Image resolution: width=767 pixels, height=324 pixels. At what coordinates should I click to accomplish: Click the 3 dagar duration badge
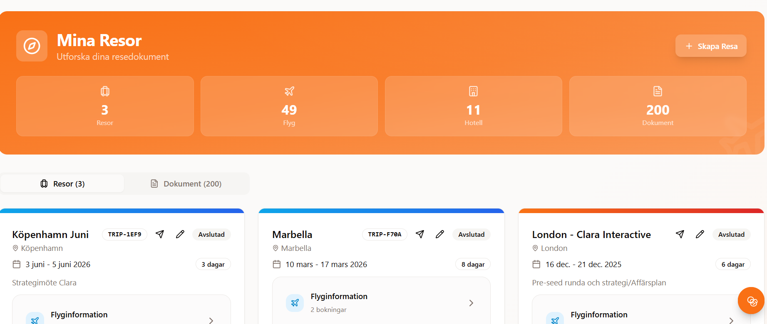click(213, 264)
